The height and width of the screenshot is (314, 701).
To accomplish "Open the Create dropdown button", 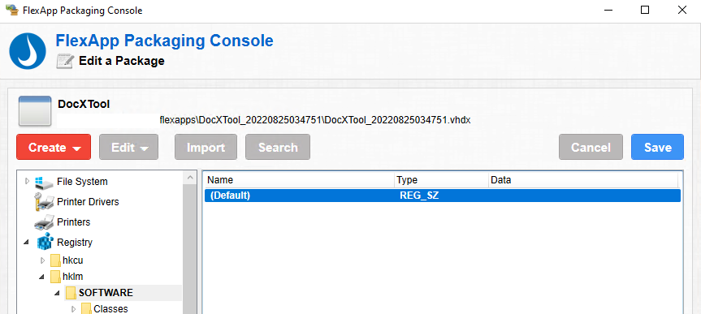I will pos(54,147).
